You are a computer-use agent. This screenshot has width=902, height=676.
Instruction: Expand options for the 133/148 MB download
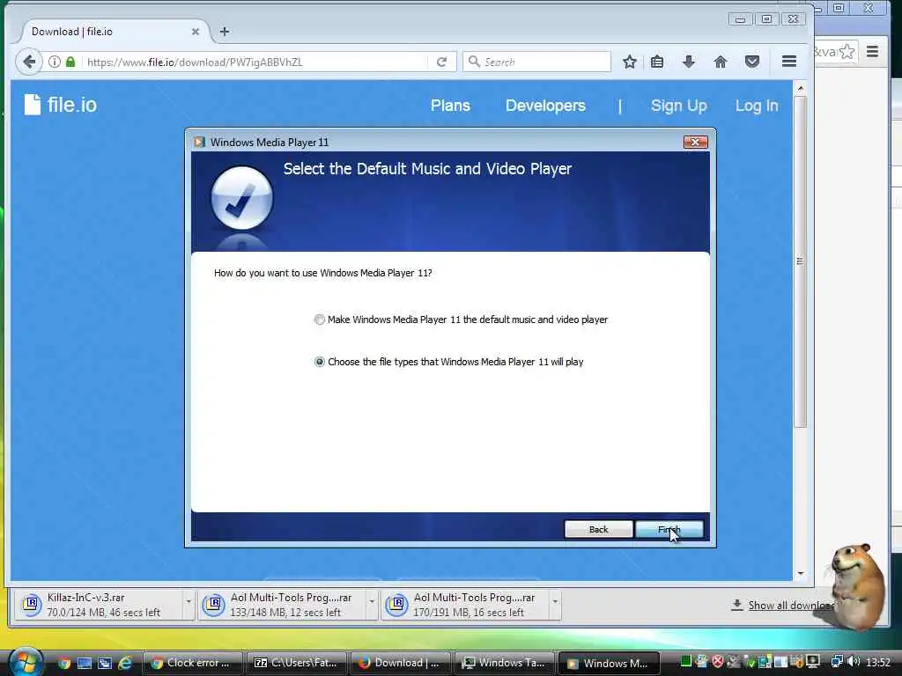pyautogui.click(x=373, y=602)
